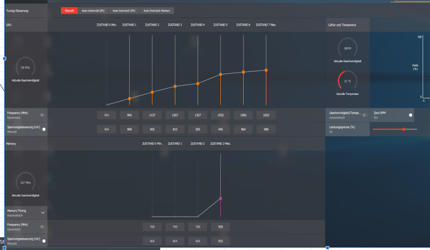Viewport: 430px width, 250px height.
Task: Click GPU frequency field 1267
Action: coord(175,115)
